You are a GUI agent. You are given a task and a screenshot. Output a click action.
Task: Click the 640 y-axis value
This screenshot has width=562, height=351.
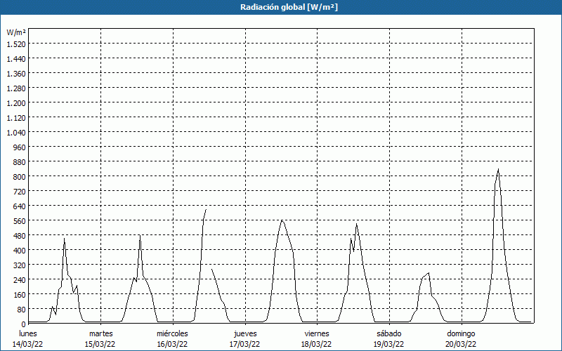(19, 206)
